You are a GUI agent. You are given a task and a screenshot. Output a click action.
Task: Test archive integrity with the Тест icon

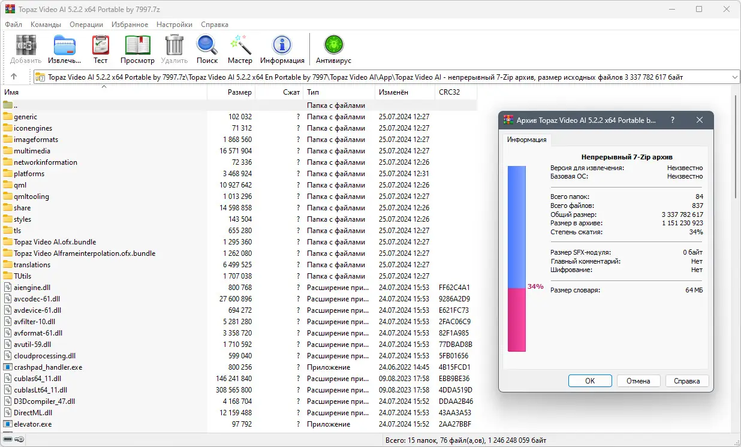point(100,48)
